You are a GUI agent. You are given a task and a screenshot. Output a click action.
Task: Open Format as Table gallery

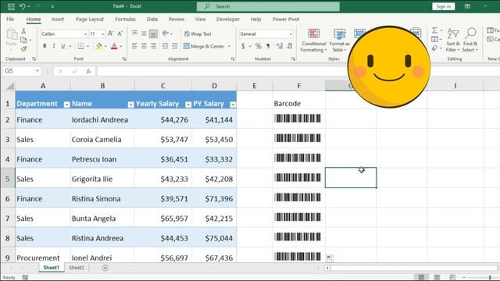click(x=339, y=40)
